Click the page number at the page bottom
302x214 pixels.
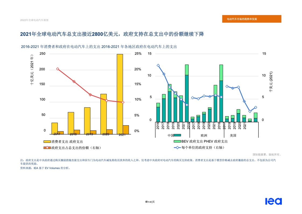pos(150,202)
